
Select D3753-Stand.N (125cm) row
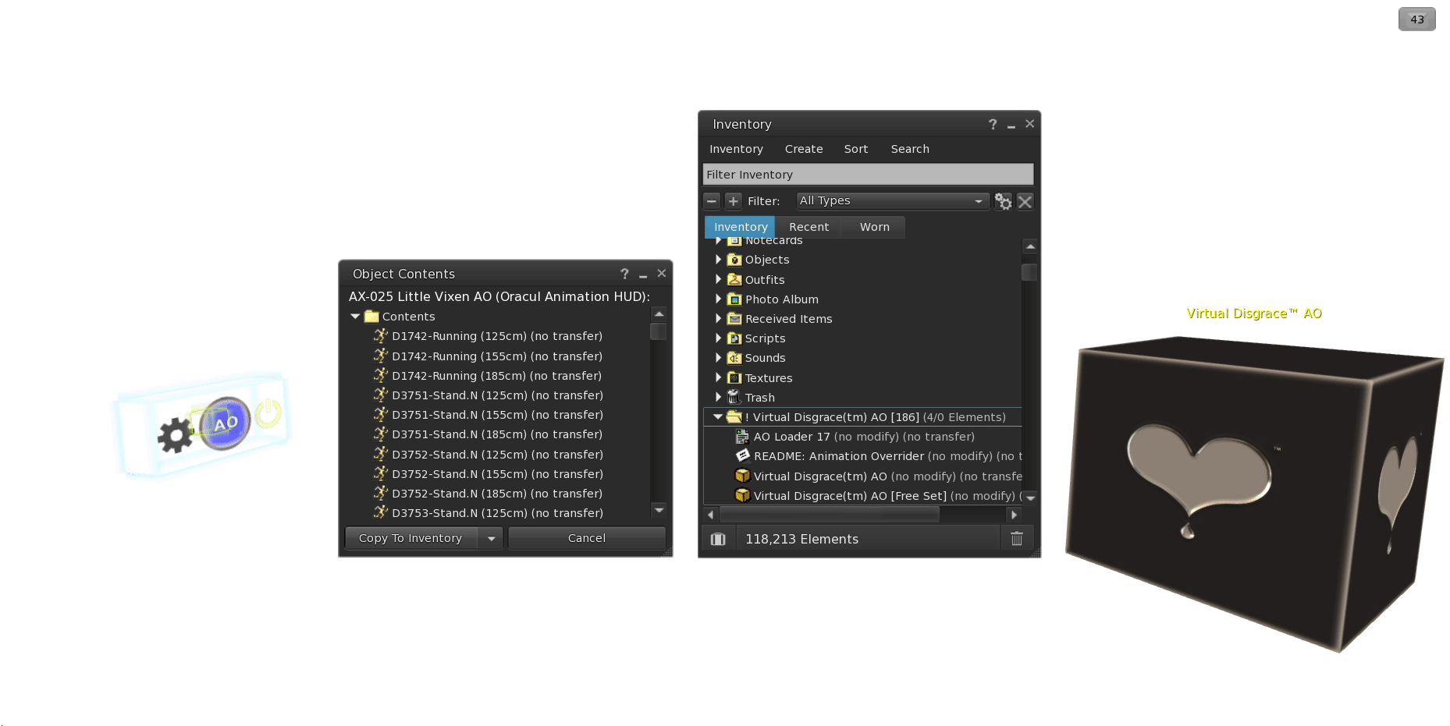[x=497, y=513]
